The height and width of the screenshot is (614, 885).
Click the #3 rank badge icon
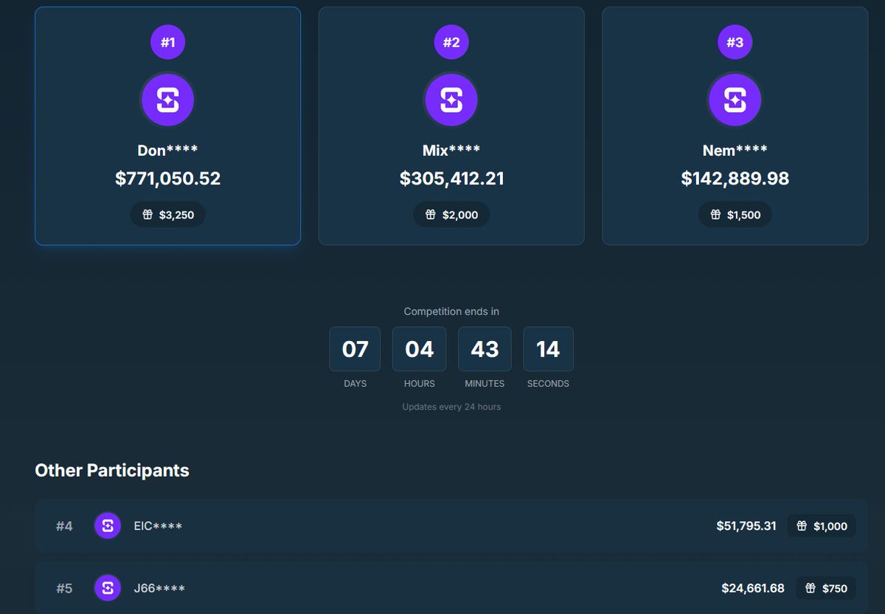(x=735, y=42)
